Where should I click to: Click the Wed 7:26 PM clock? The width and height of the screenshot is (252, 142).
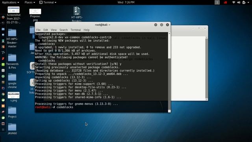pos(126,2)
